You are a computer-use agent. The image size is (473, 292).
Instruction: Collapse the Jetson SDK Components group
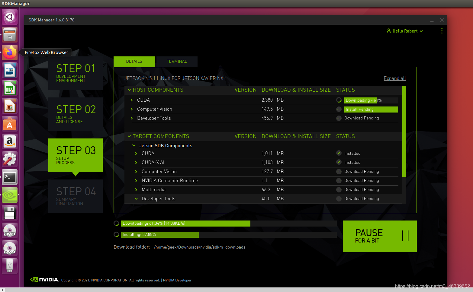click(134, 145)
